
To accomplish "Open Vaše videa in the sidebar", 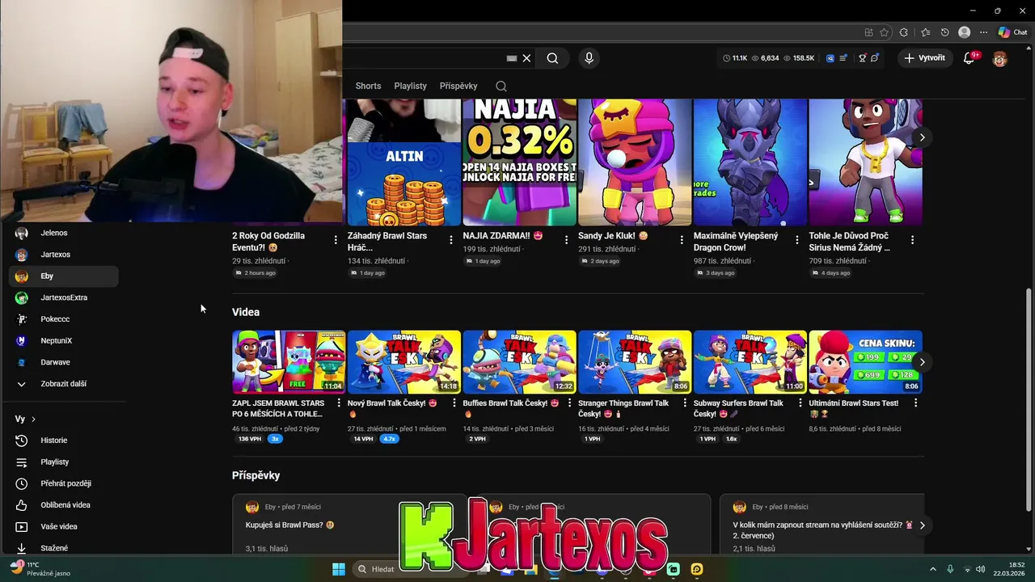I will 64,527.
